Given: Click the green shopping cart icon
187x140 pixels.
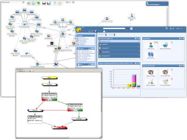Looking at the screenshot, I should click(151, 82).
